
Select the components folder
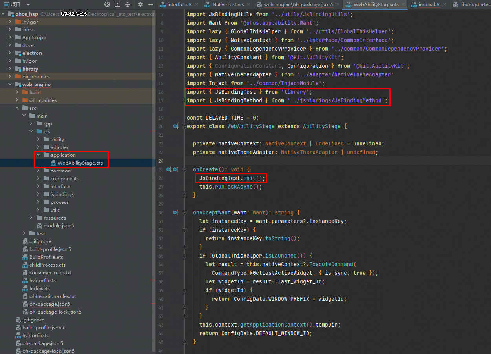(x=65, y=179)
